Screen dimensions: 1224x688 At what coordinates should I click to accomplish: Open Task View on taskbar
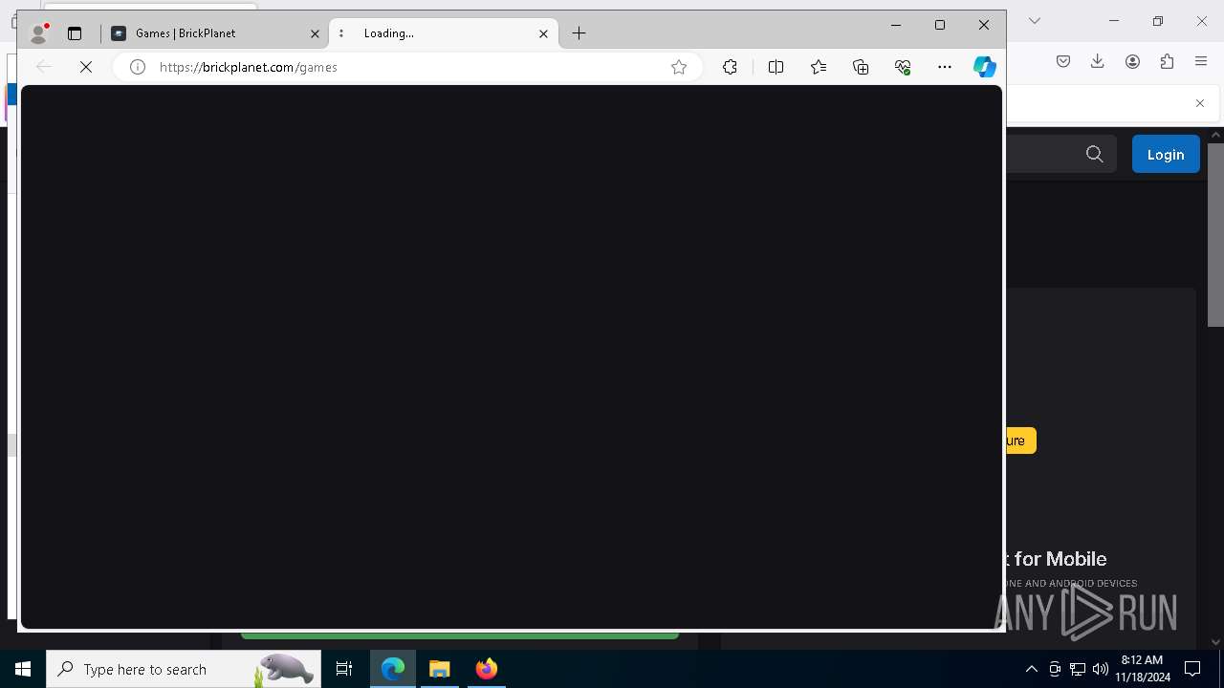coord(344,669)
